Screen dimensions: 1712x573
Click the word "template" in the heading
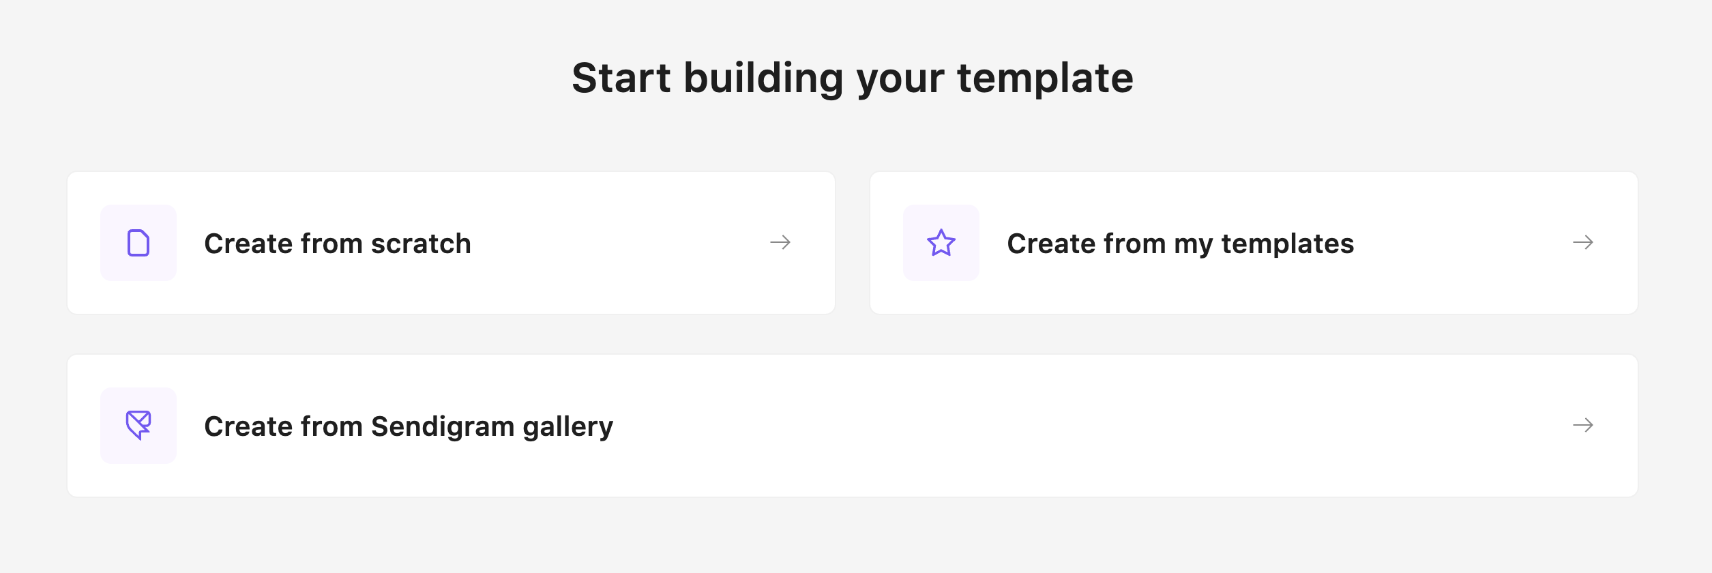pyautogui.click(x=1045, y=78)
